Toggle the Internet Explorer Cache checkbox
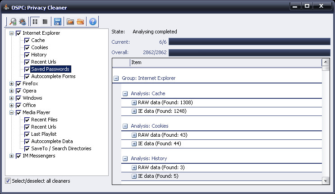Image resolution: width=335 pixels, height=194 pixels. (x=27, y=41)
